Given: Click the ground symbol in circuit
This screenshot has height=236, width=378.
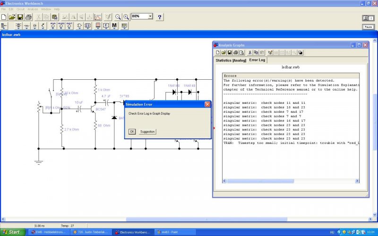Looking at the screenshot, I should (x=39, y=162).
